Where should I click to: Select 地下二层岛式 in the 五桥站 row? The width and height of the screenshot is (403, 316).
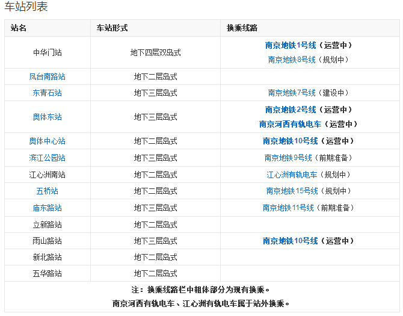156,191
